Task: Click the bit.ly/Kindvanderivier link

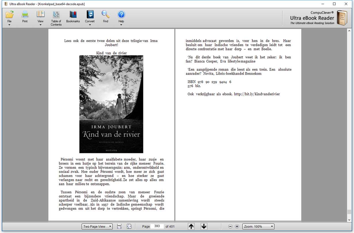Action: [x=257, y=94]
